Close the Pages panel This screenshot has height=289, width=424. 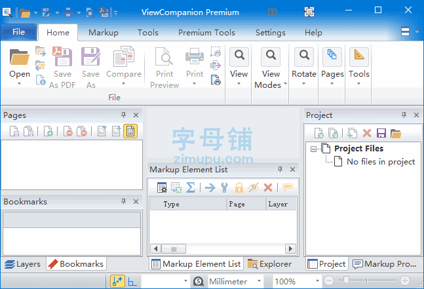[136, 115]
